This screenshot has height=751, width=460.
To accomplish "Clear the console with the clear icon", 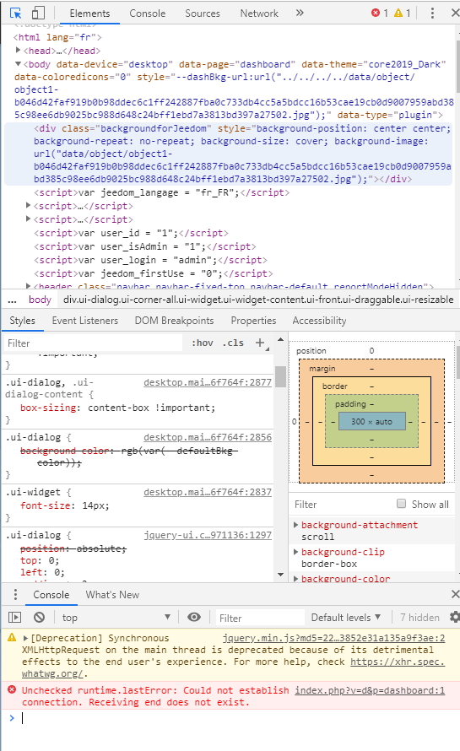I will click(x=40, y=618).
